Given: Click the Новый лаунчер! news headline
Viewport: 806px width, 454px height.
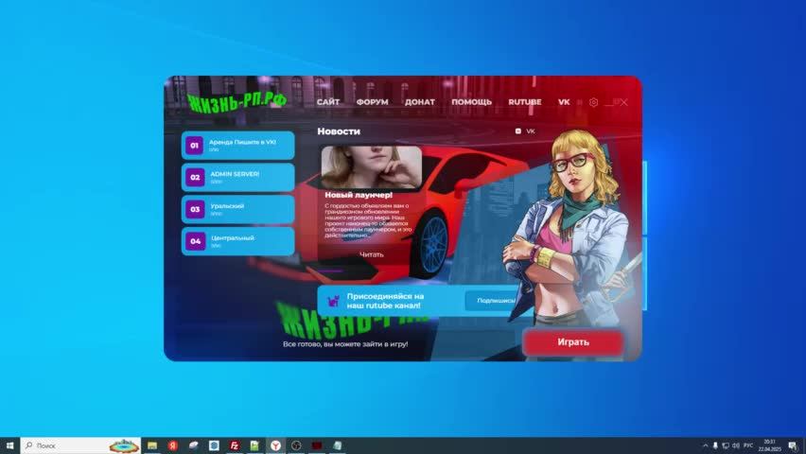Looking at the screenshot, I should [359, 195].
